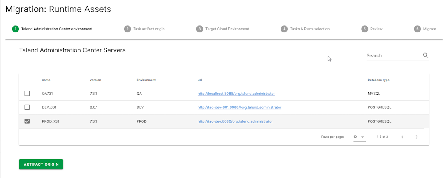Click the Target Cloud Environment step
The height and width of the screenshot is (178, 445).
[227, 29]
